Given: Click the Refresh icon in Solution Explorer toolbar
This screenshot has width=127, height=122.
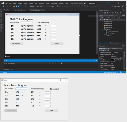Looking at the screenshot, I should click(x=118, y=13).
